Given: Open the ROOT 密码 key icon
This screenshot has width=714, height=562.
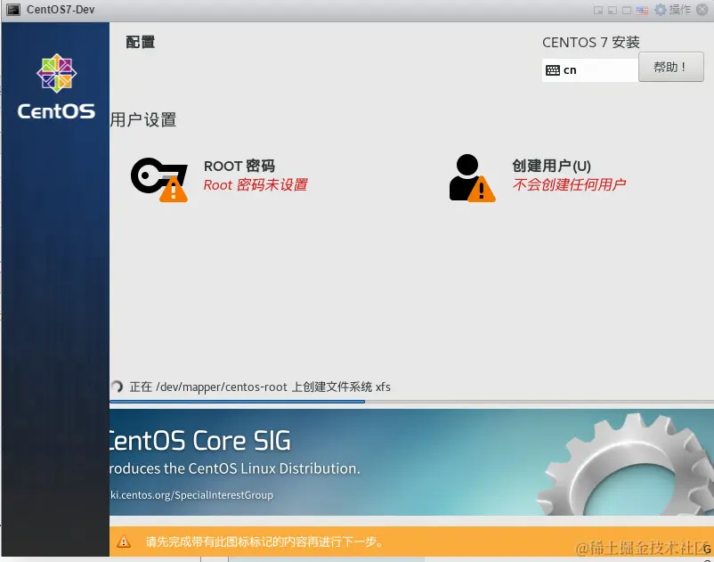Looking at the screenshot, I should [x=159, y=179].
